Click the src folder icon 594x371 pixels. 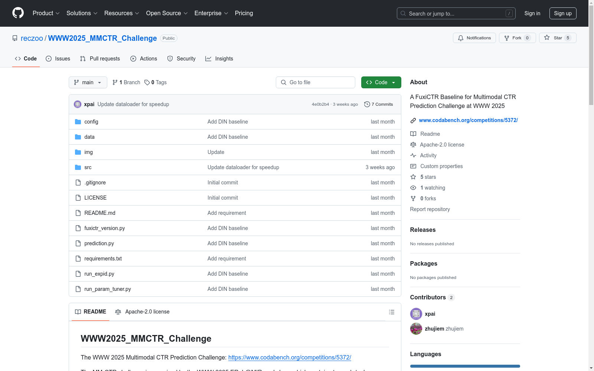pos(78,167)
